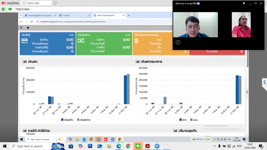Image resolution: width=267 pixels, height=150 pixels.
Task: Open the hamburger menu on dashboard
Action: click(x=21, y=28)
